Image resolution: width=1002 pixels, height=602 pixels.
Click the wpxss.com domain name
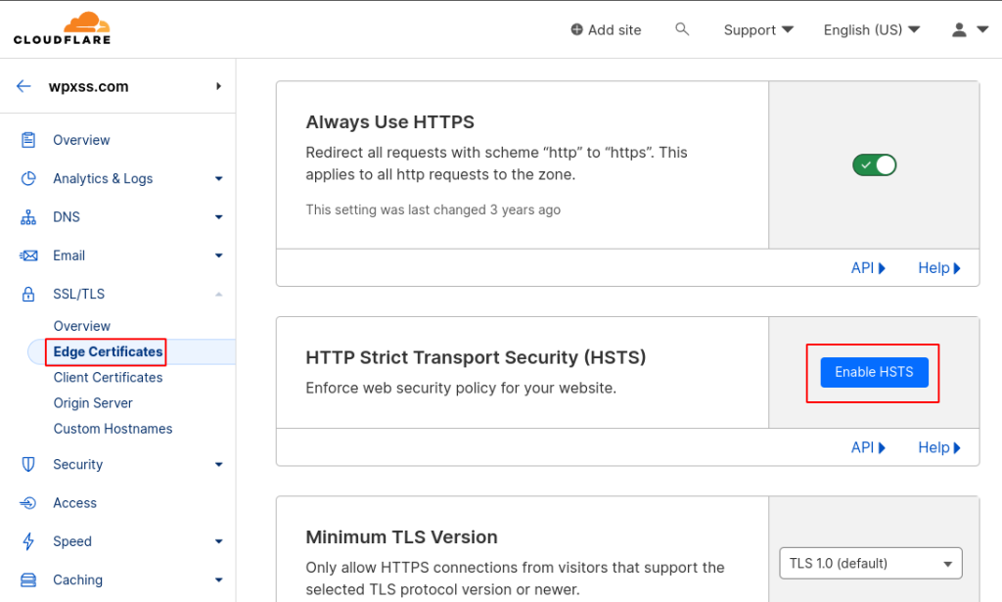[88, 86]
